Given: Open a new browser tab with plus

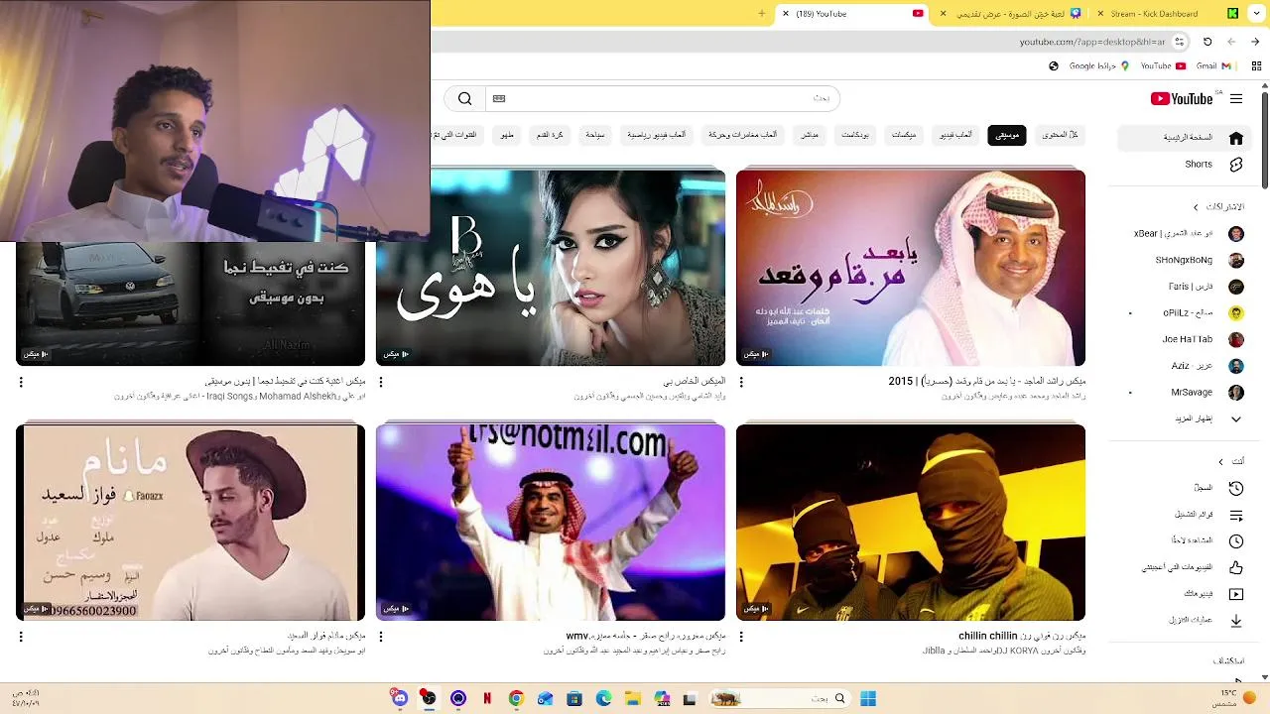Looking at the screenshot, I should [762, 14].
